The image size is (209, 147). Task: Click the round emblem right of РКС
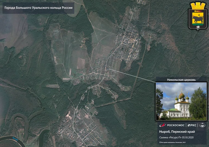click(x=202, y=125)
